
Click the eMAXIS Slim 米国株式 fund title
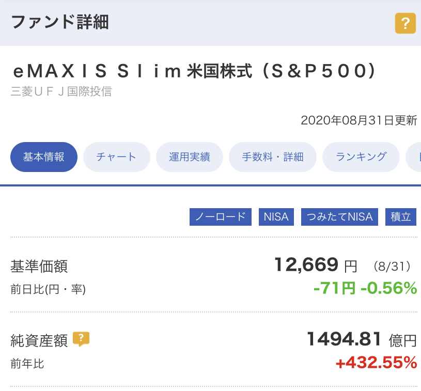coord(194,71)
